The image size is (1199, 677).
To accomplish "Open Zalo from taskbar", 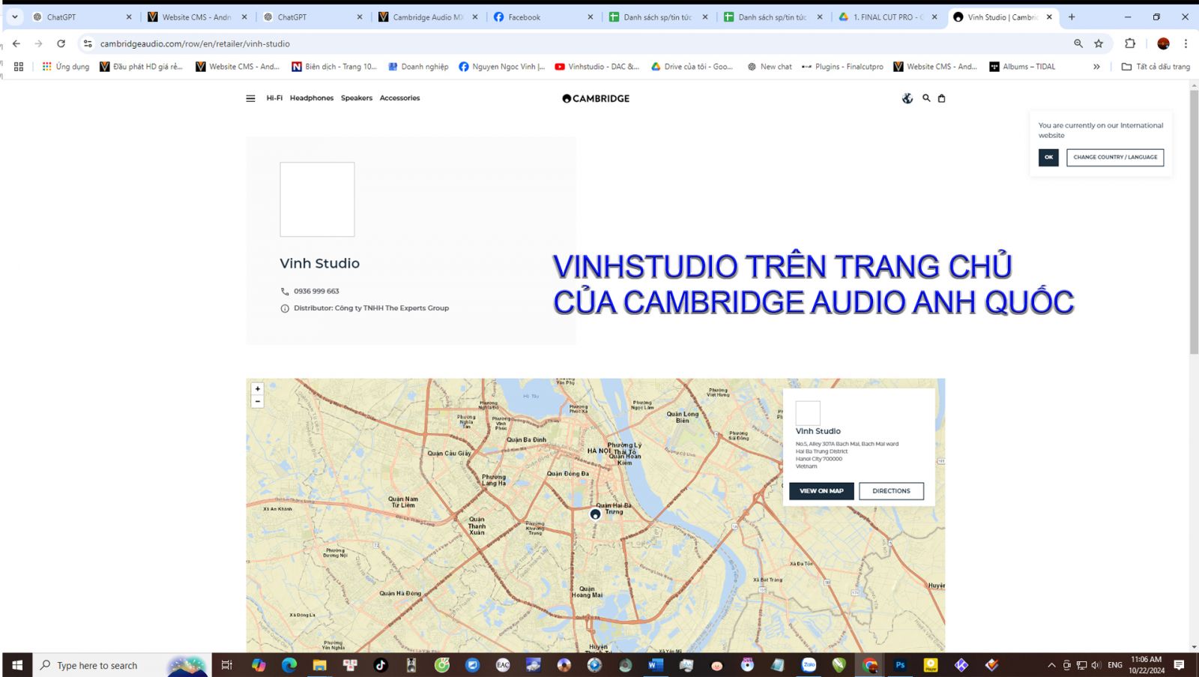I will (809, 665).
